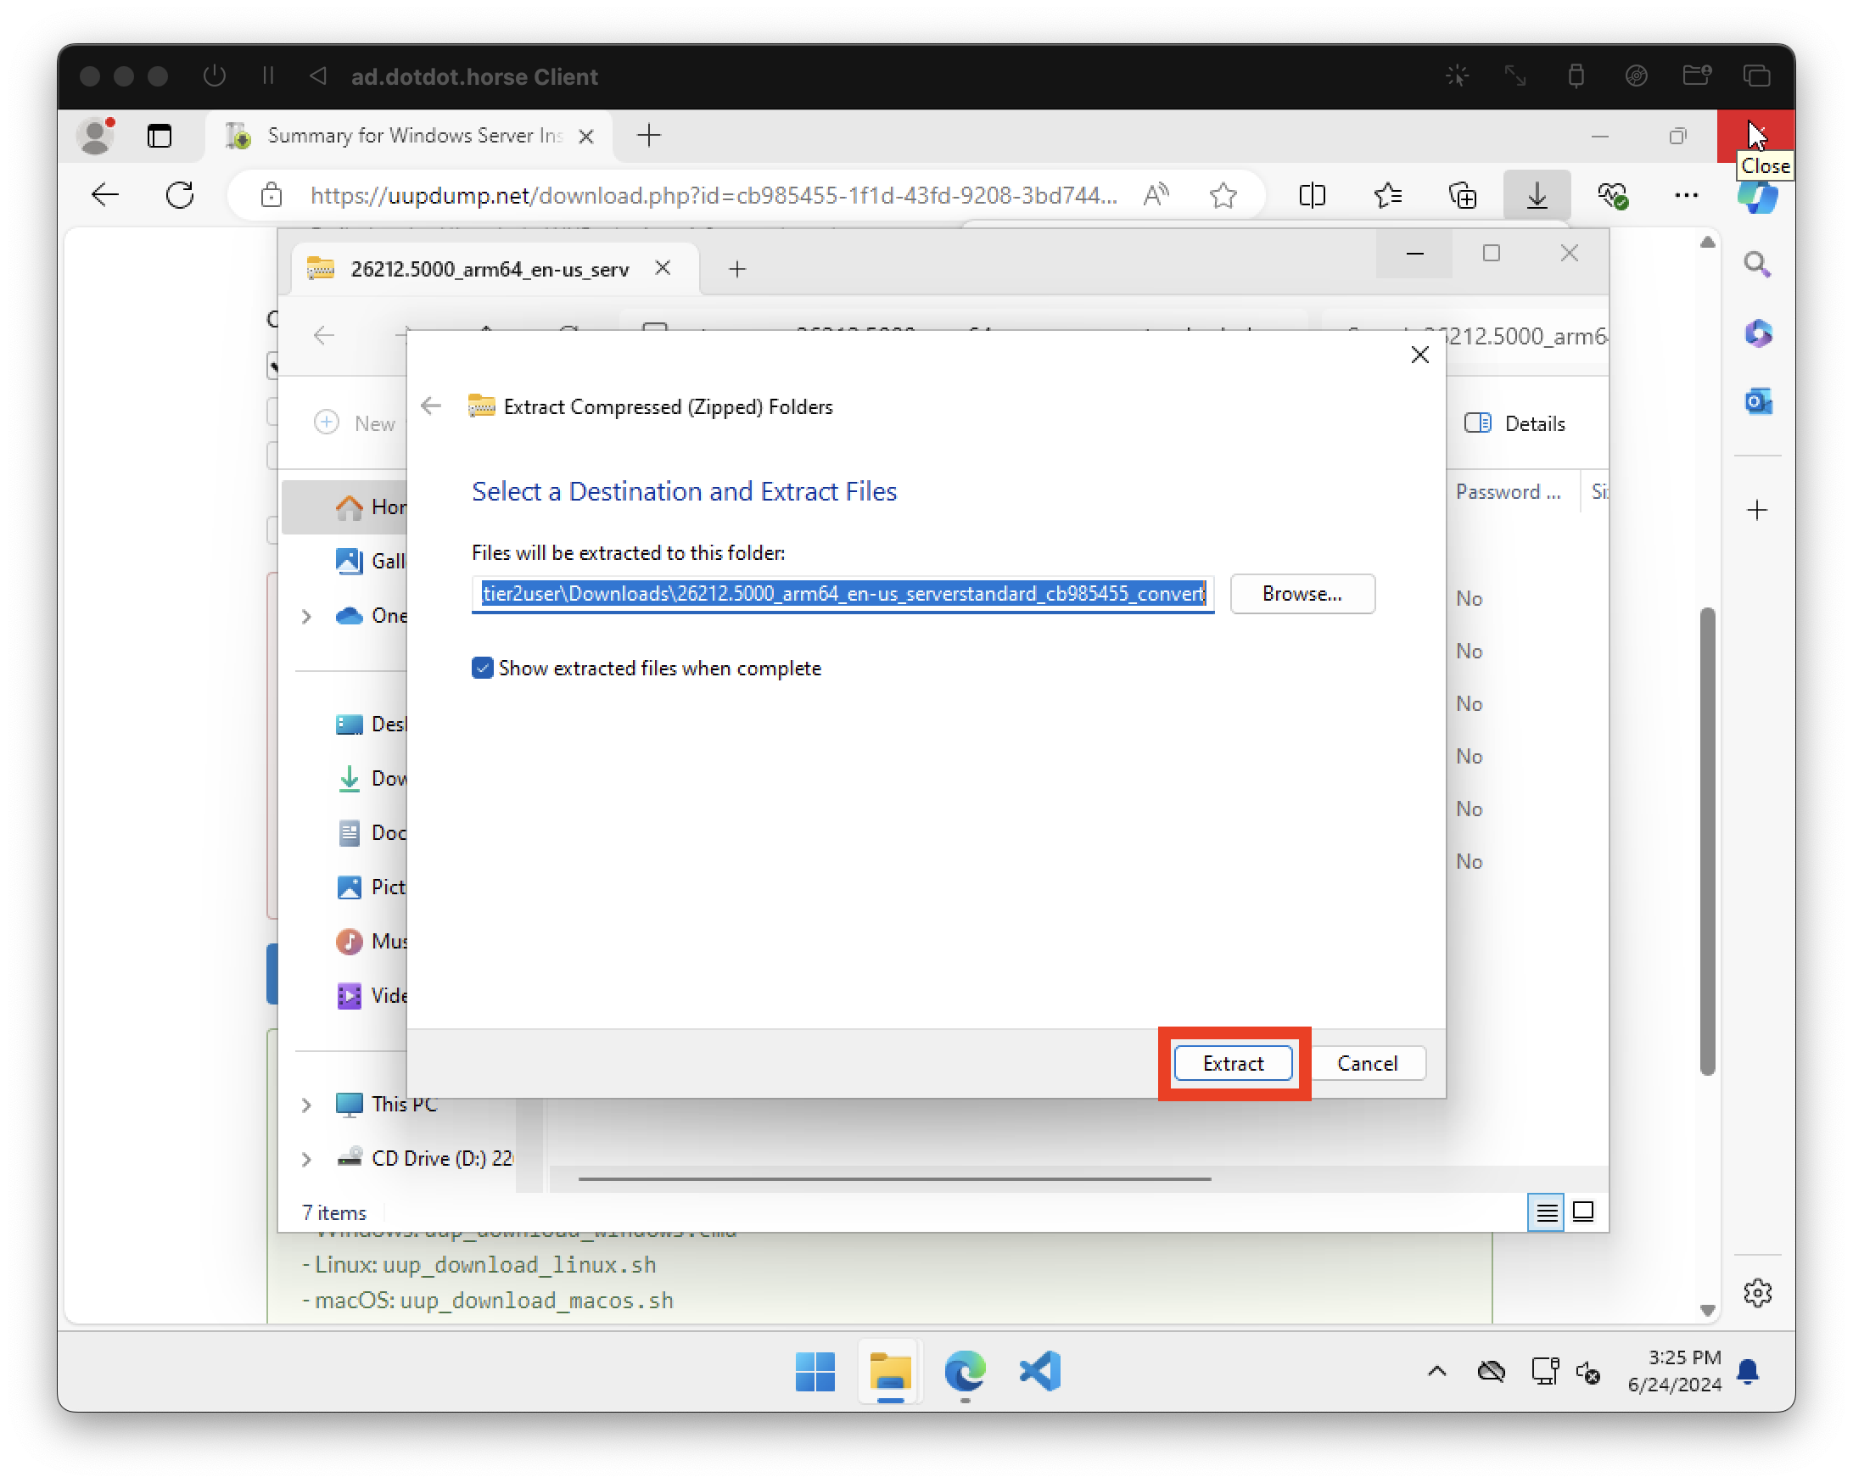View site information lock icon

[x=271, y=195]
